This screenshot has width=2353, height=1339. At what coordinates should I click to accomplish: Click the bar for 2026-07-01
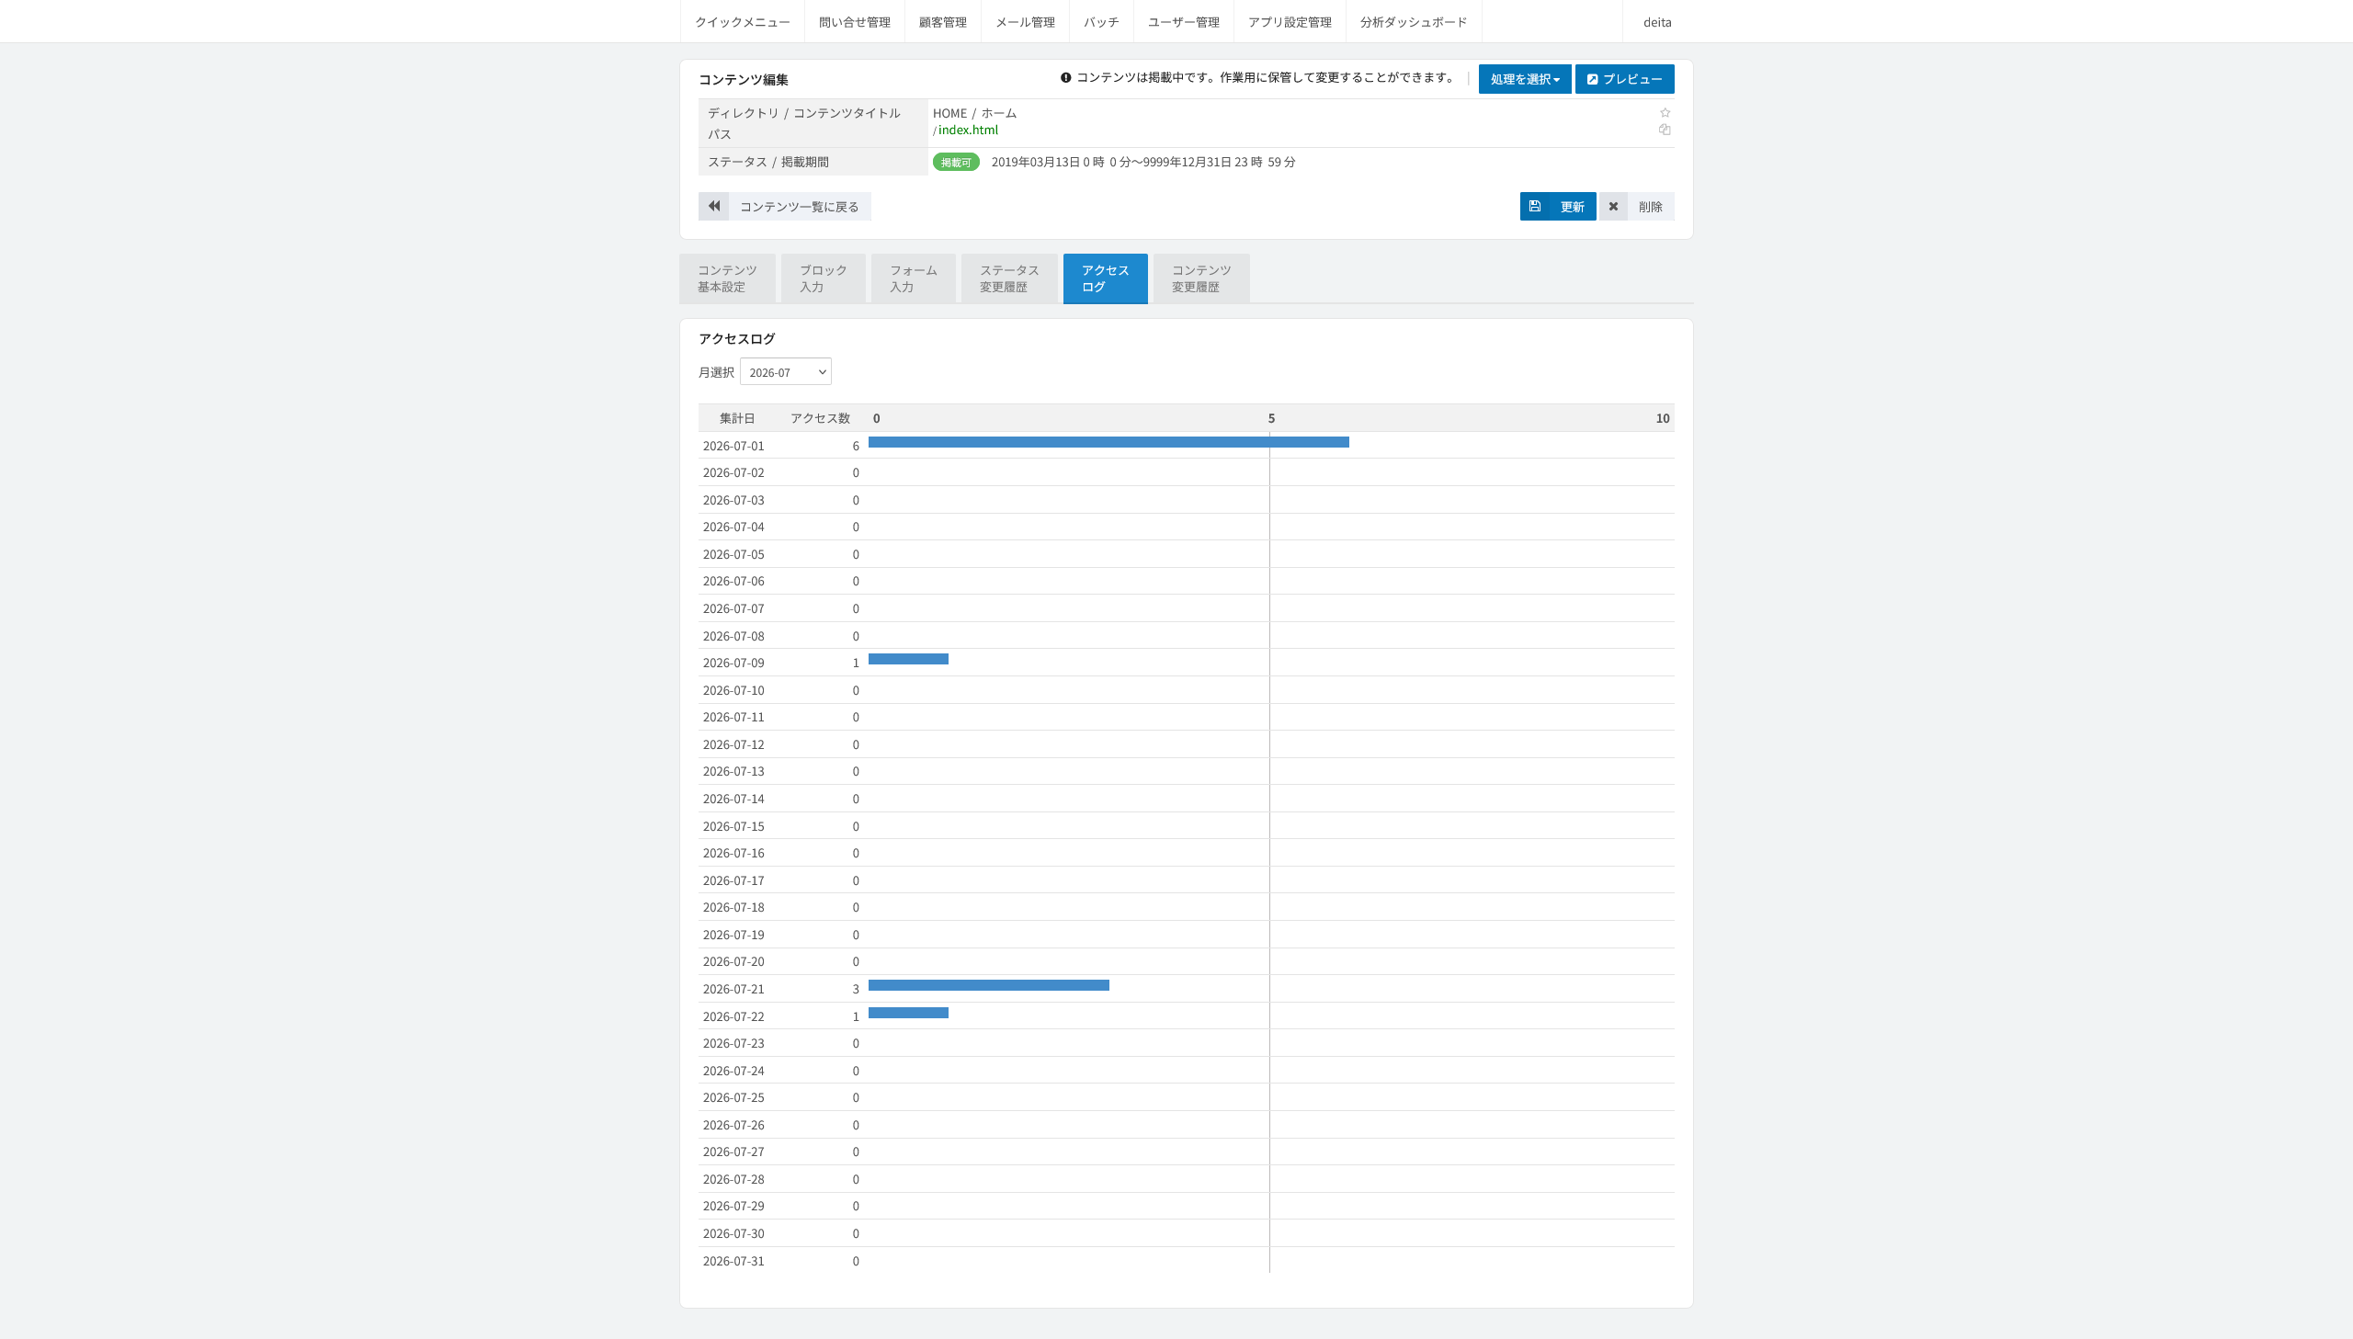(x=1108, y=442)
